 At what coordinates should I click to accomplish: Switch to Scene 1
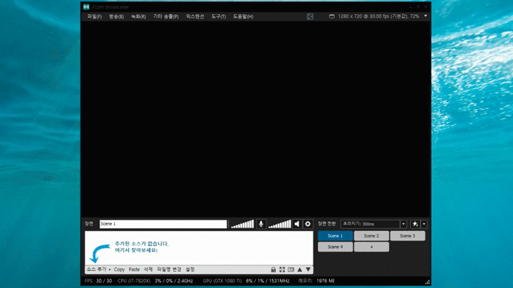click(336, 236)
